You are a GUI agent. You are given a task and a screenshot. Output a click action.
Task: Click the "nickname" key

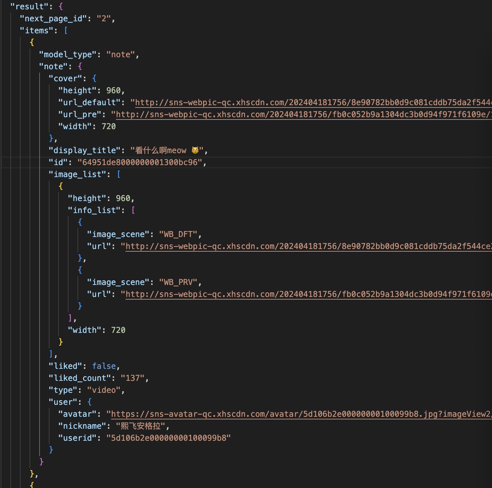82,426
